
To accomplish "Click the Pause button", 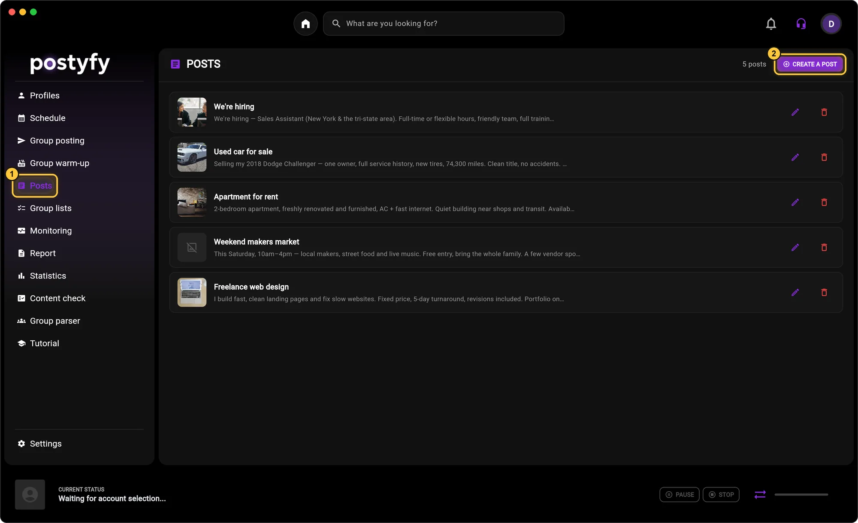I will pos(680,495).
